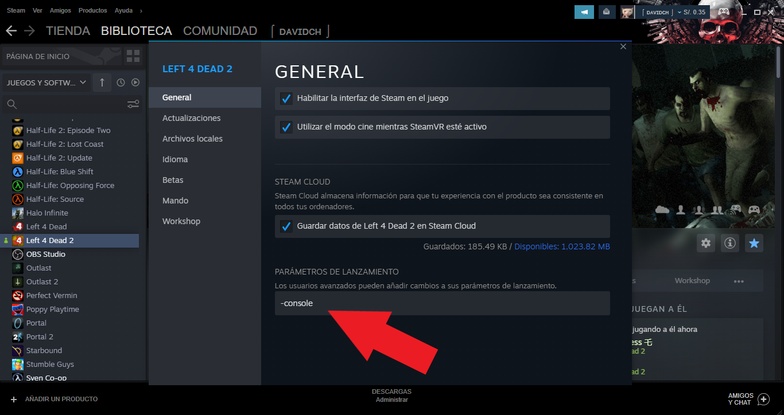Open the gear manage icon for game
This screenshot has height=415, width=784.
706,243
